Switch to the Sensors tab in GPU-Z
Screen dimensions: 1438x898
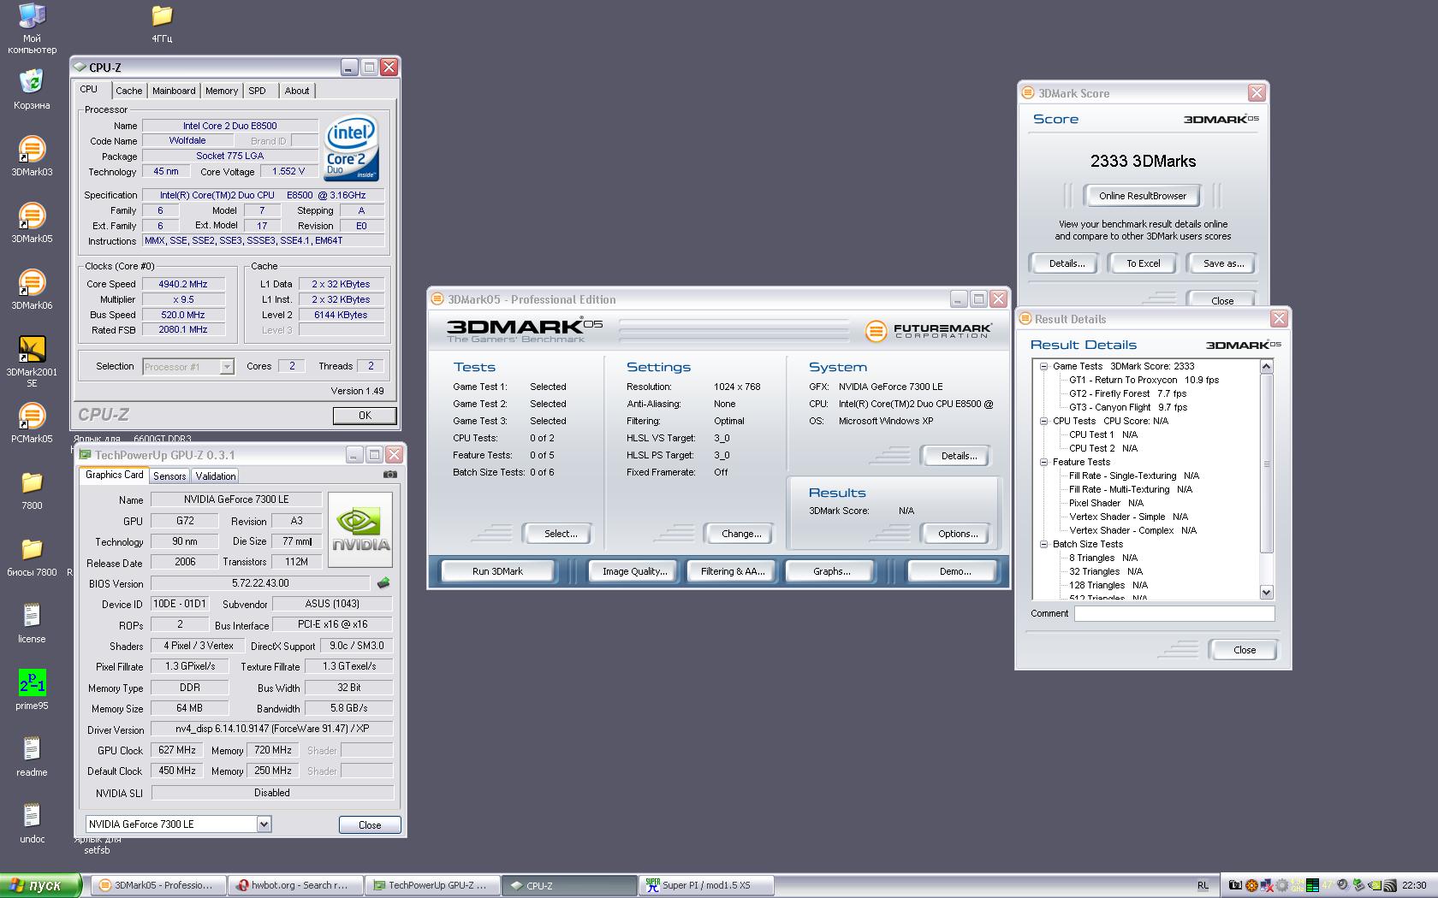(x=169, y=476)
